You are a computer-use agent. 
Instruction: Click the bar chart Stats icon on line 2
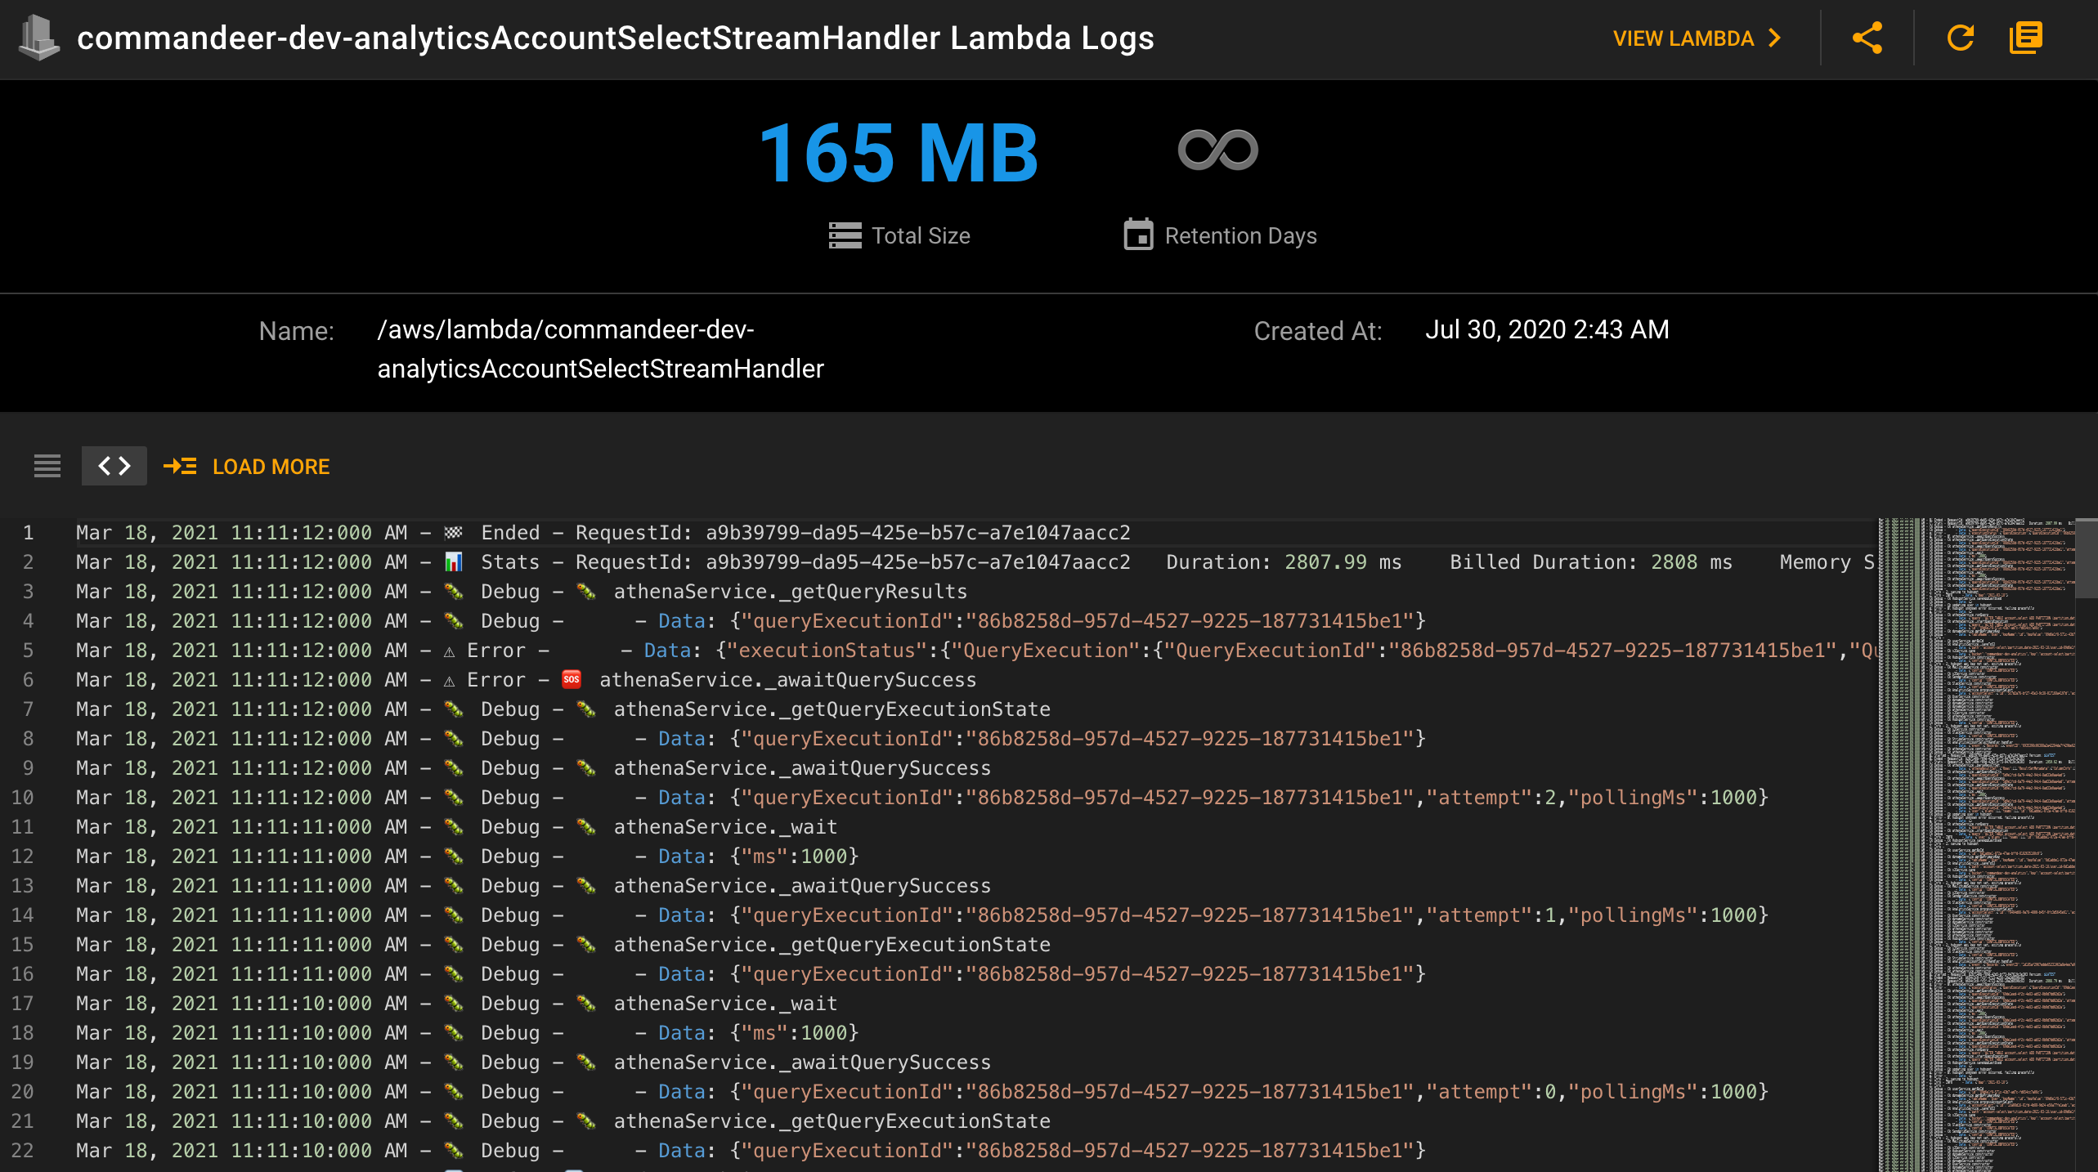click(x=453, y=562)
